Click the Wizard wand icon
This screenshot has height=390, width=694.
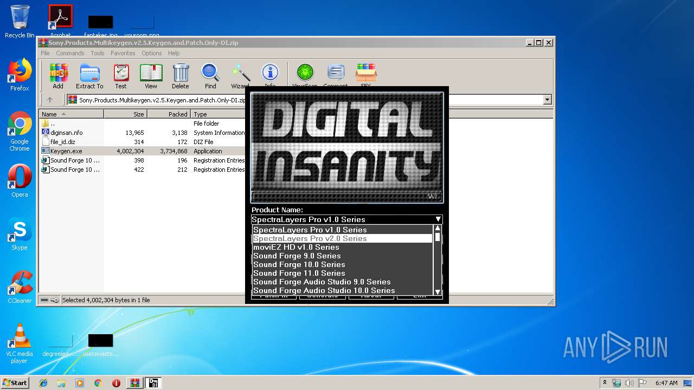(x=240, y=76)
